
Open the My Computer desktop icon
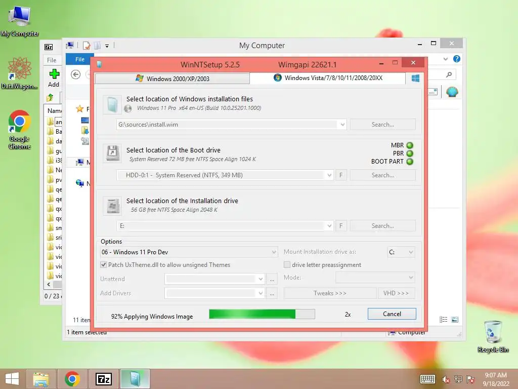[x=20, y=20]
